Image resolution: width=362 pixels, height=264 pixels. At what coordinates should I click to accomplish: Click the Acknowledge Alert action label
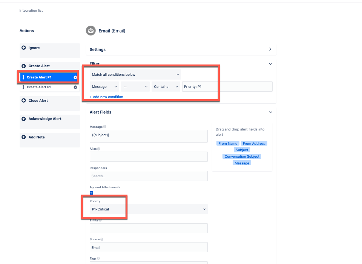click(45, 119)
